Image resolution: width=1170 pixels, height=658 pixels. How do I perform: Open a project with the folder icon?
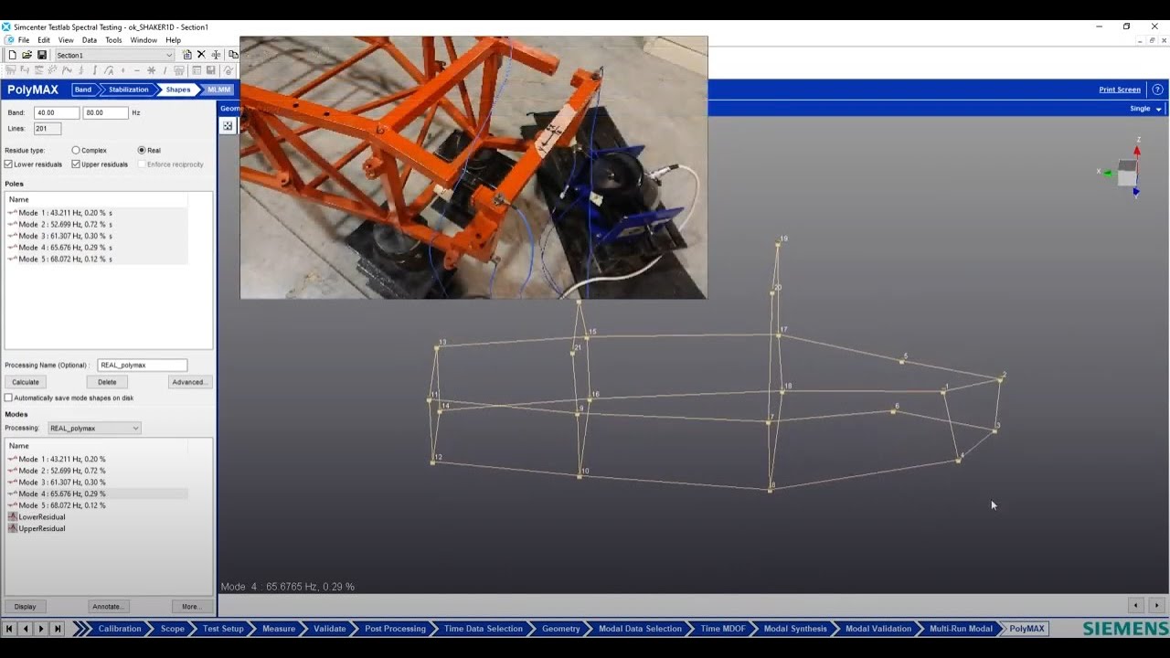point(27,55)
